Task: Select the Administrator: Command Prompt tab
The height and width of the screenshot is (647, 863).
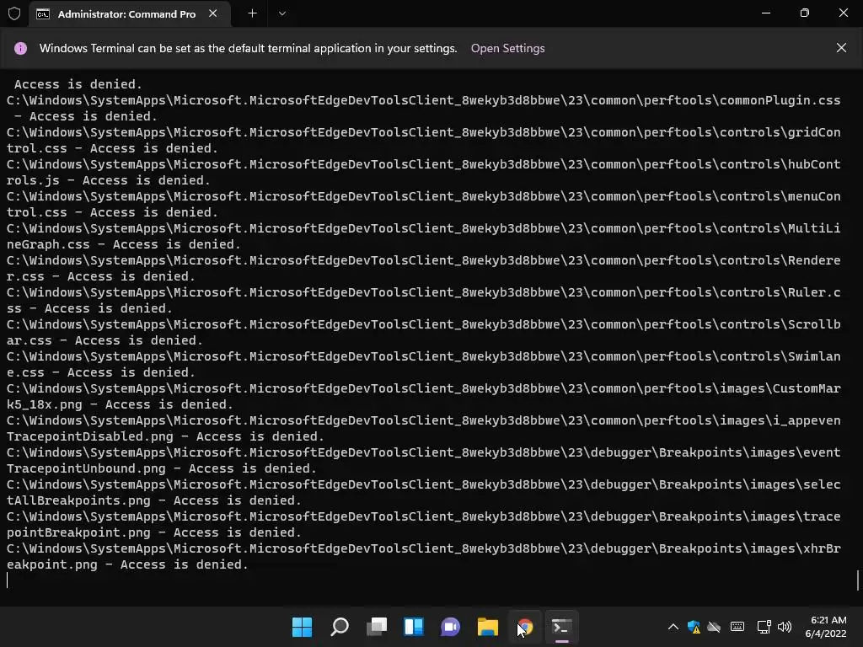Action: pyautogui.click(x=129, y=13)
